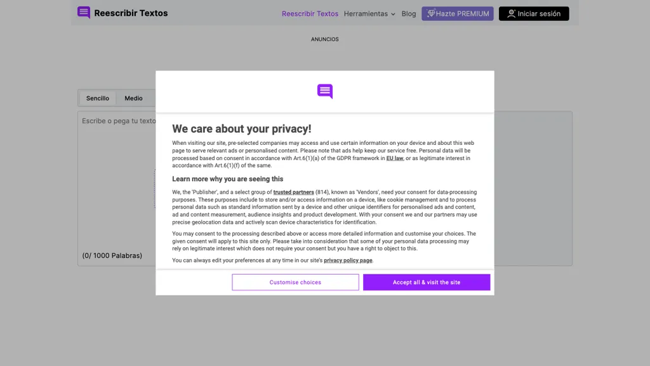Click Accept all & visit the site
650x366 pixels.
(426, 281)
